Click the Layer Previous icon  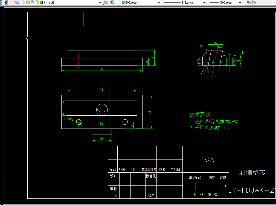[x=112, y=2]
